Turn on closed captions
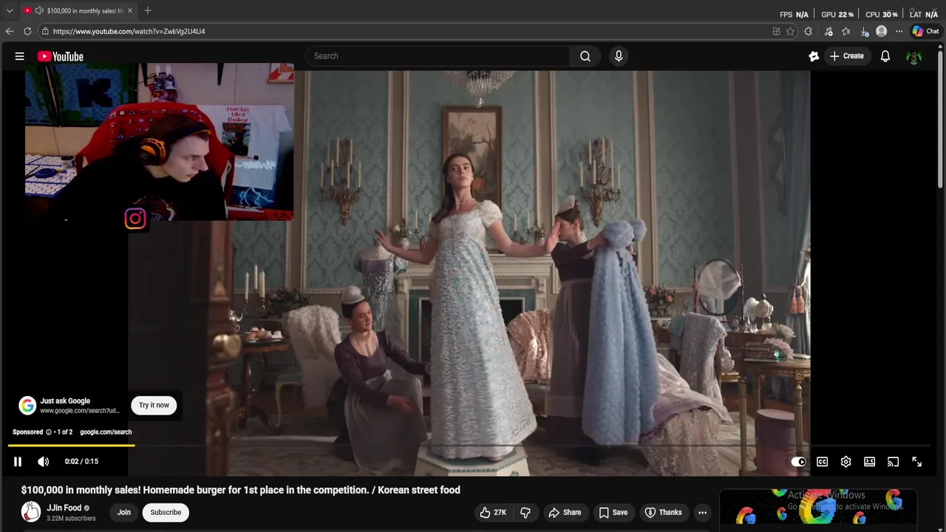The height and width of the screenshot is (532, 946). (x=822, y=462)
